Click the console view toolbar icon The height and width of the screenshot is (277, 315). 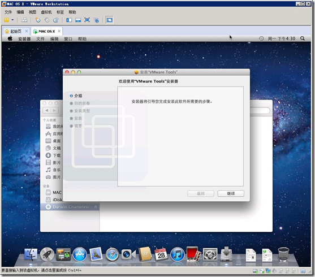point(78,20)
